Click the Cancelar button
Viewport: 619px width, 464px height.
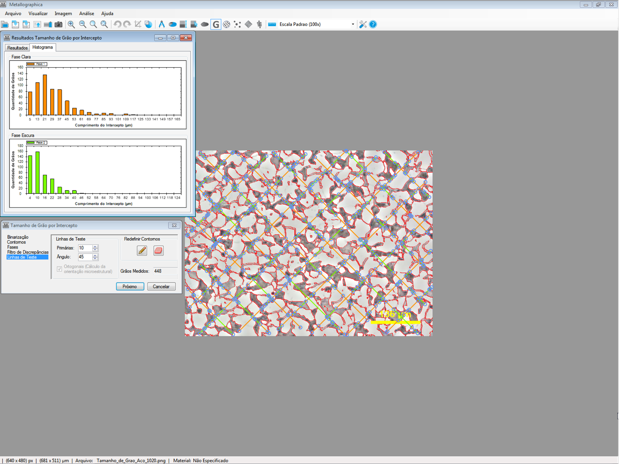coord(161,286)
